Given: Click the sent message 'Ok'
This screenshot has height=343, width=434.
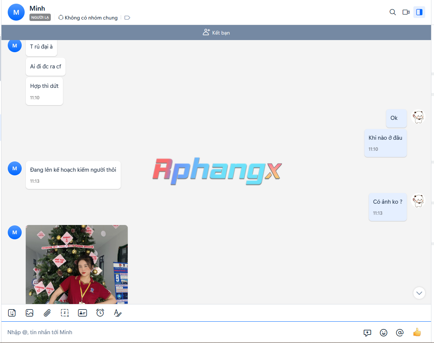Looking at the screenshot, I should pos(396,118).
